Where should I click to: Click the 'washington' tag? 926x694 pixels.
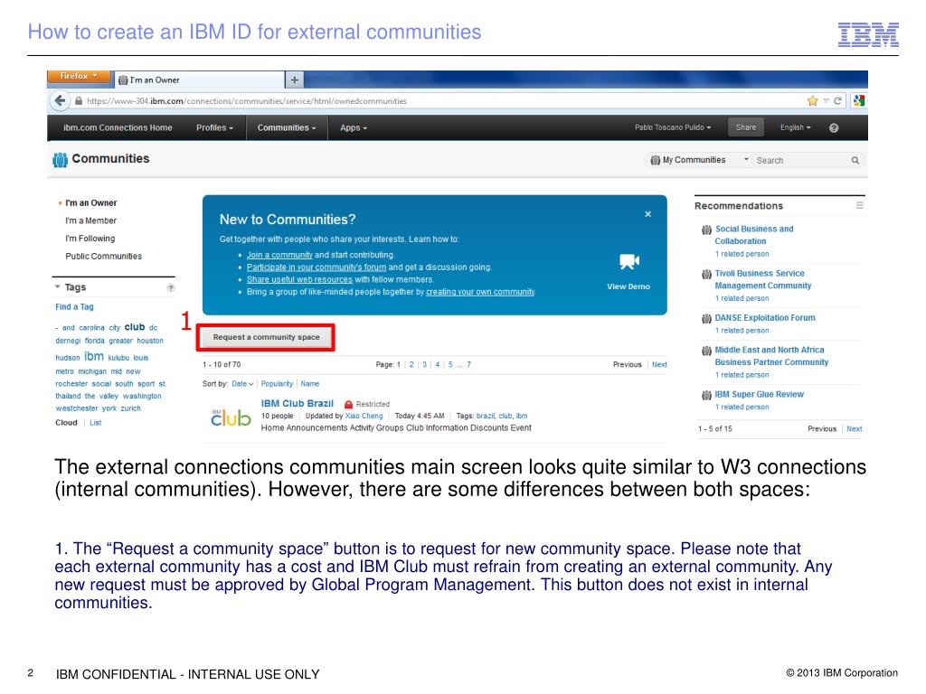pos(142,396)
